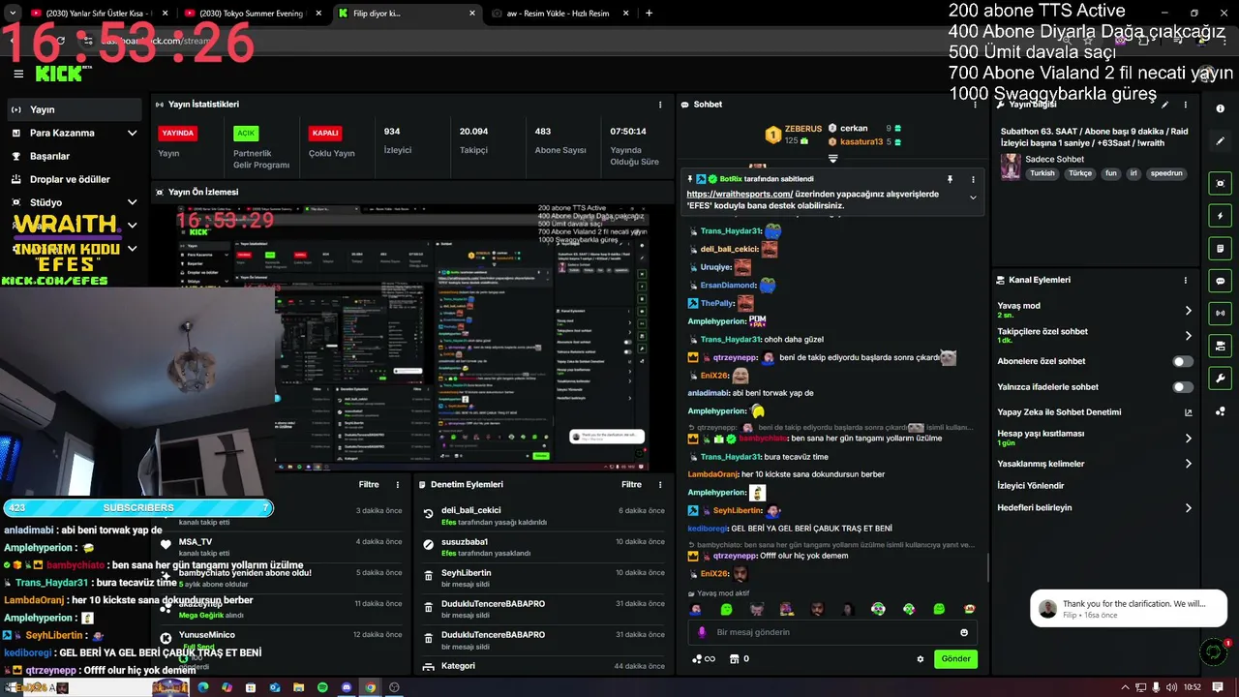Click the Turkish tag chip

tap(1043, 173)
